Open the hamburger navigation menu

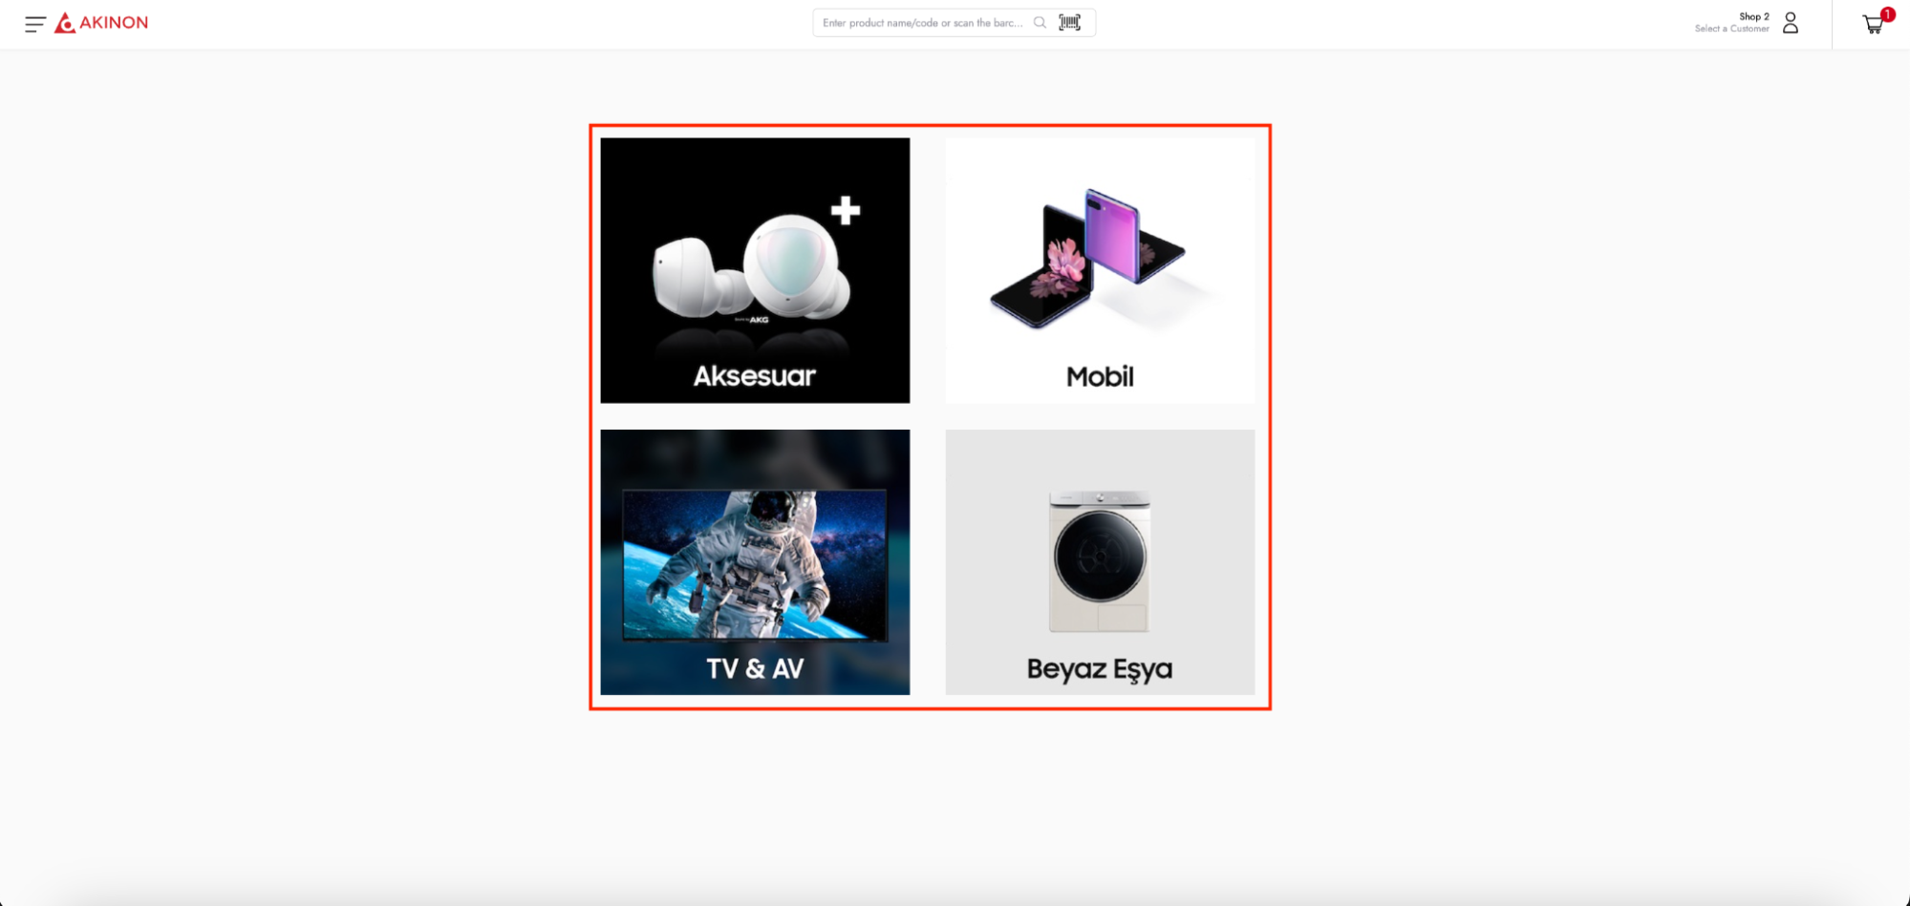point(35,24)
